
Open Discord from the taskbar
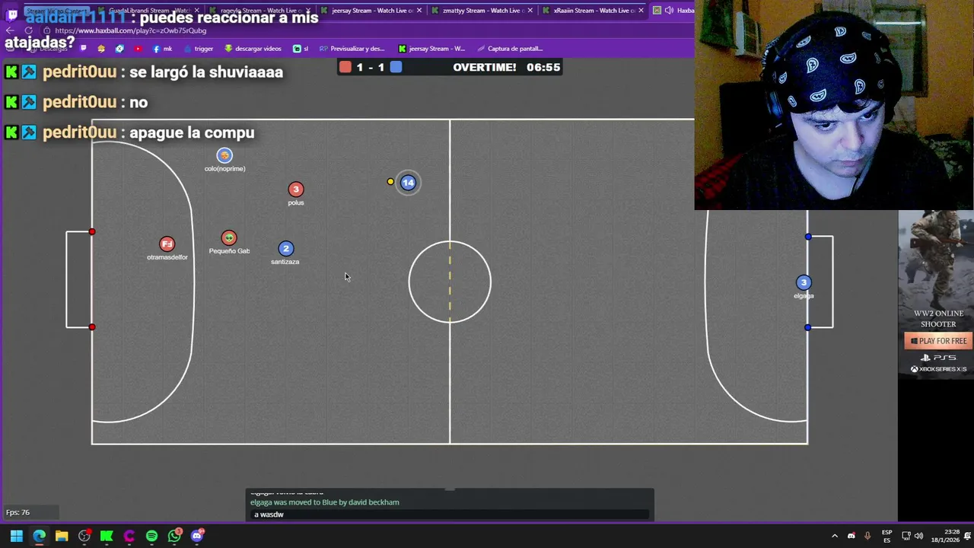tap(197, 536)
